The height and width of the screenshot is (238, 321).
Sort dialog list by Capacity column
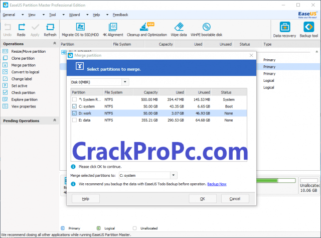tap(146, 92)
